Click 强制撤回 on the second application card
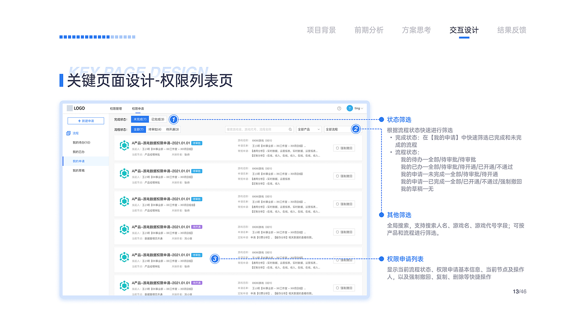Image resolution: width=586 pixels, height=330 pixels. click(x=344, y=176)
